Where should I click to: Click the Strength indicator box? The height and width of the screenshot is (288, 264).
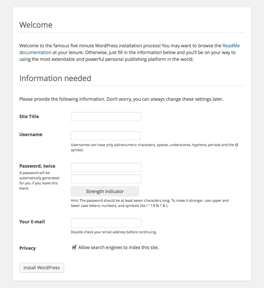click(105, 191)
